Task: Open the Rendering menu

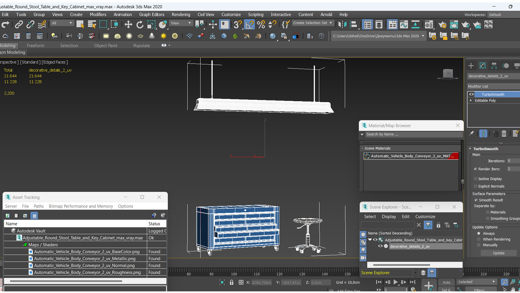Action: tap(181, 15)
